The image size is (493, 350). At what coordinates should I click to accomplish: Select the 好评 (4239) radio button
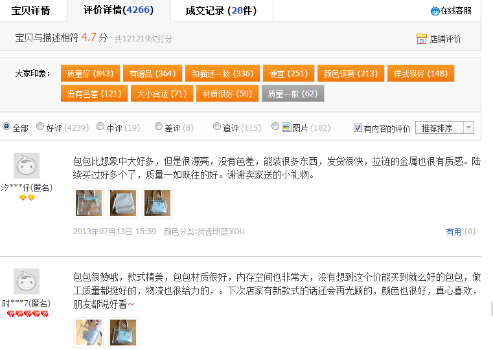click(40, 127)
